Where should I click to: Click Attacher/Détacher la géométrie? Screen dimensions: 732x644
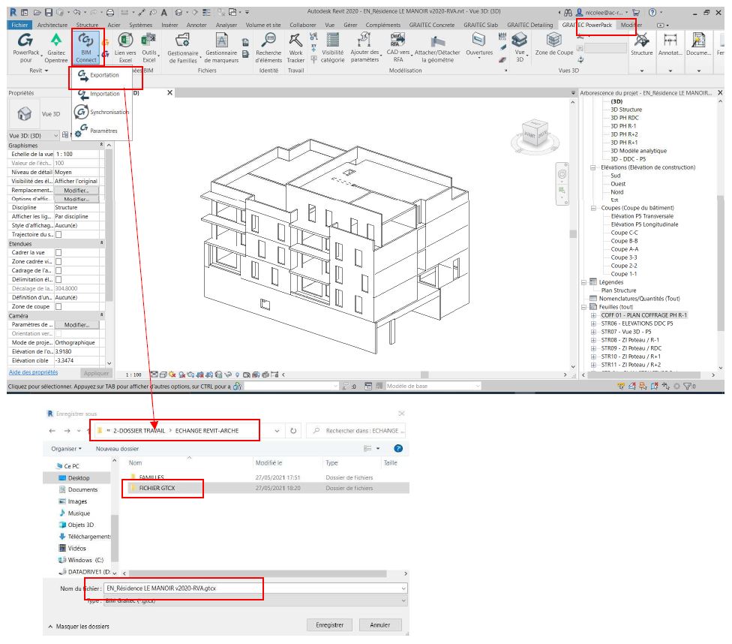(437, 48)
